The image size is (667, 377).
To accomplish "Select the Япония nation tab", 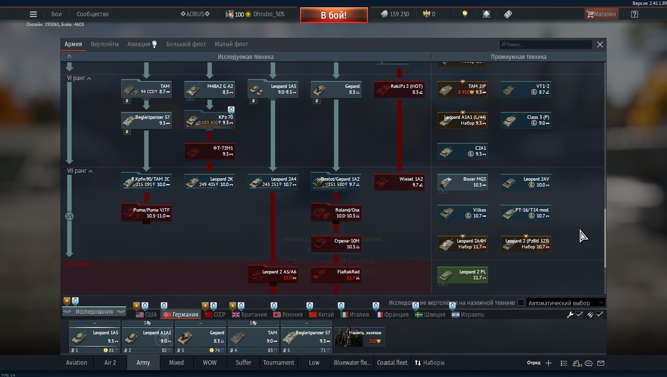I will tap(288, 315).
